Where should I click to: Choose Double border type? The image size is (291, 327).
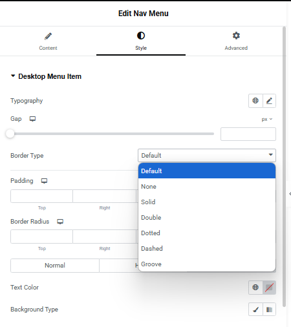[207, 217]
